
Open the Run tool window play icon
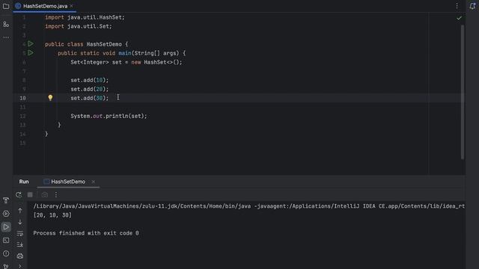click(6, 227)
